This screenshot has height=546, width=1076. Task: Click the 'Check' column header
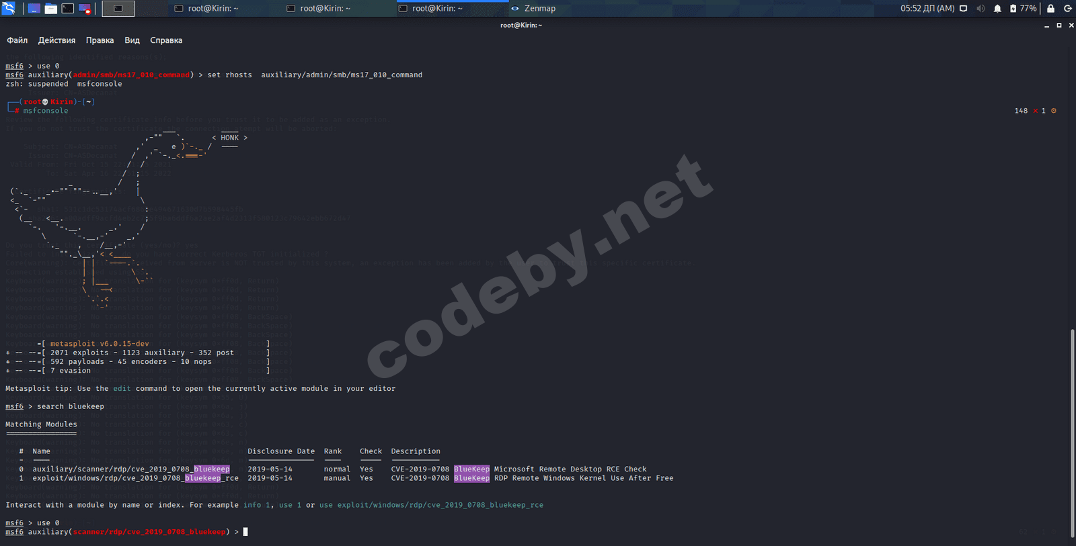point(371,451)
